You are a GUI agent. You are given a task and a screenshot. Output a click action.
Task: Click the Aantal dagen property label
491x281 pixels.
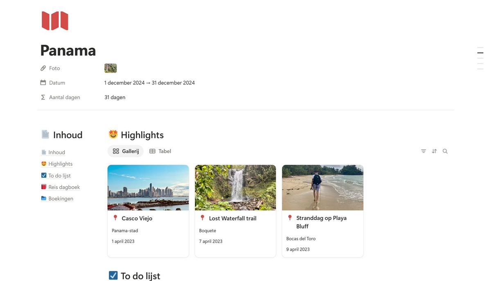[65, 97]
